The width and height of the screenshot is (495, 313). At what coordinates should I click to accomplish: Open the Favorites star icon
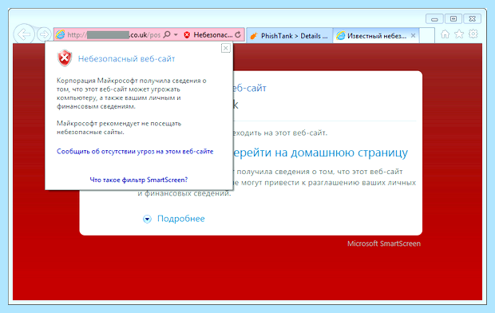(459, 34)
